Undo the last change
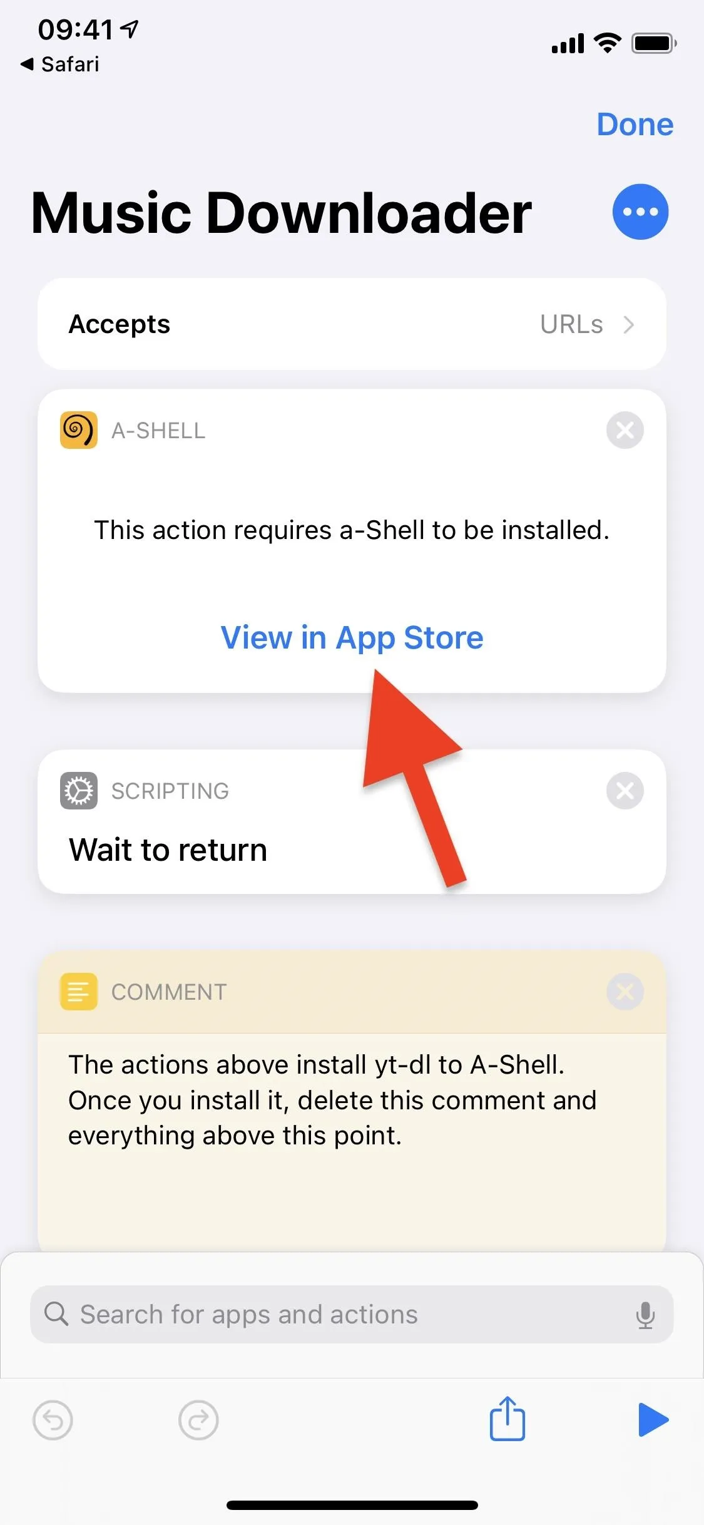This screenshot has width=704, height=1525. 53,1420
